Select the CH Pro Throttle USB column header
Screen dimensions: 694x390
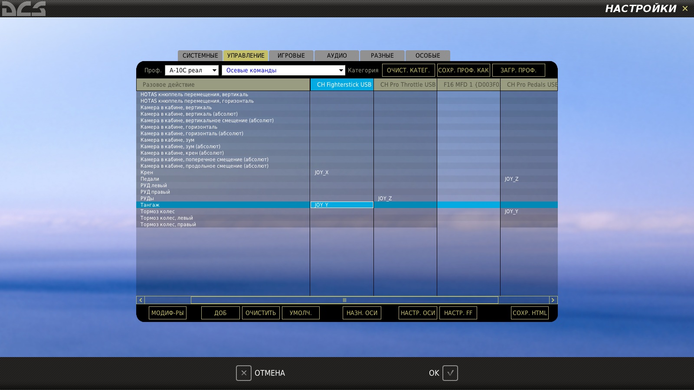pos(406,84)
